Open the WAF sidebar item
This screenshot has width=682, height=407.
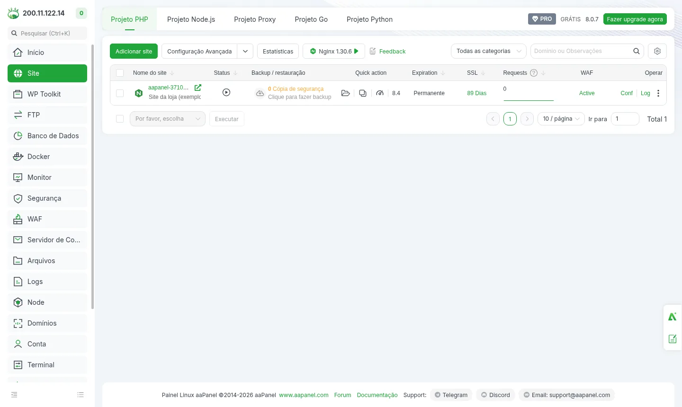click(47, 219)
